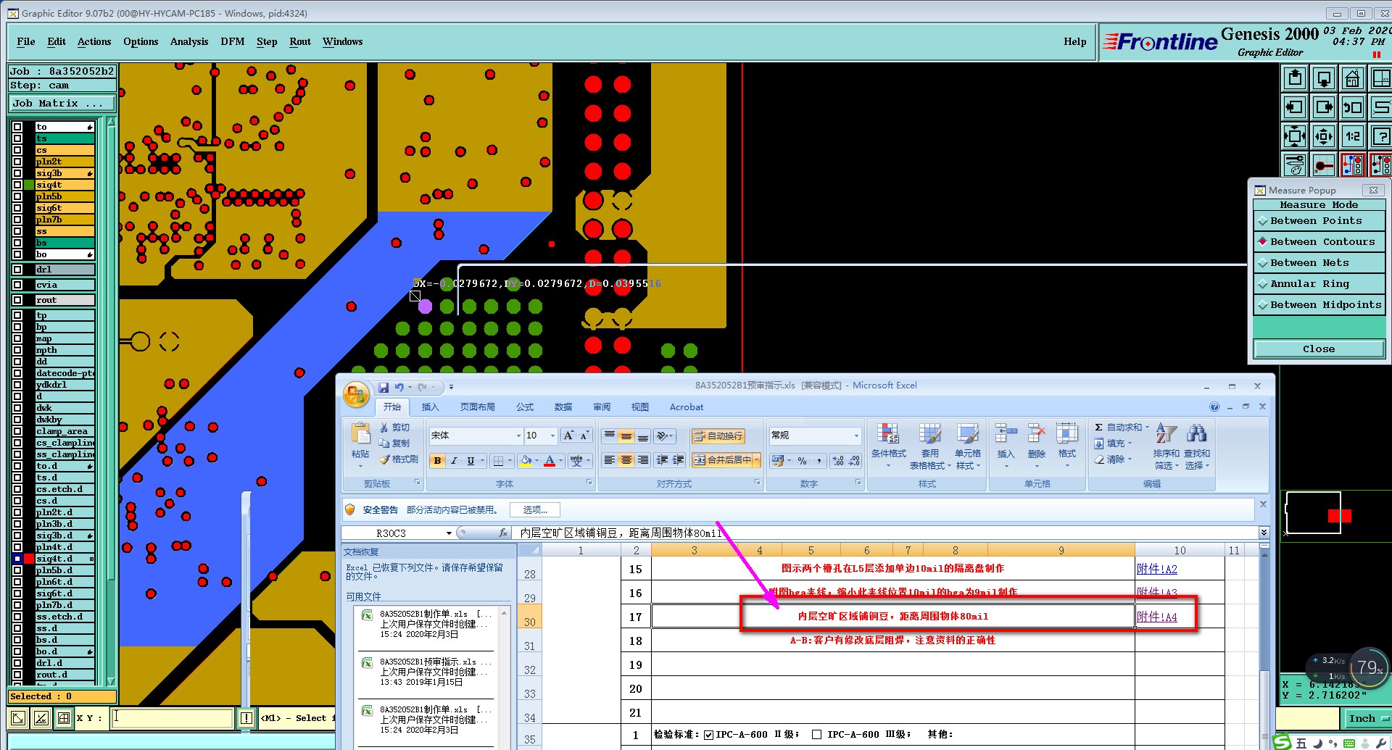Click the Italic icon in Excel ribbon
1392x750 pixels.
tap(454, 460)
